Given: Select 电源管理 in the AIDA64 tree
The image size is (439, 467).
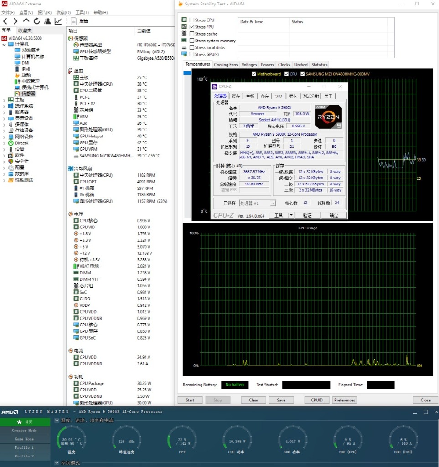Looking at the screenshot, I should (31, 81).
